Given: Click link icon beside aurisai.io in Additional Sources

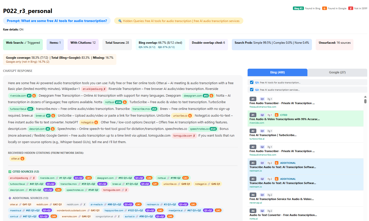Looking at the screenshot, I should coord(137,217).
